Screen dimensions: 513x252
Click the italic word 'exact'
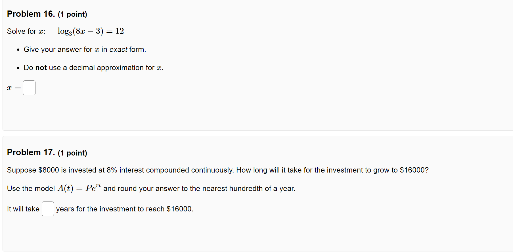tap(118, 49)
